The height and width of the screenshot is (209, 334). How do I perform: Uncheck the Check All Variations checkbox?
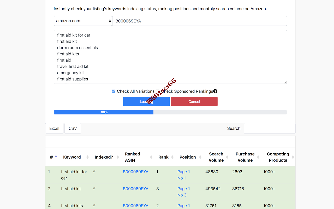(x=114, y=91)
